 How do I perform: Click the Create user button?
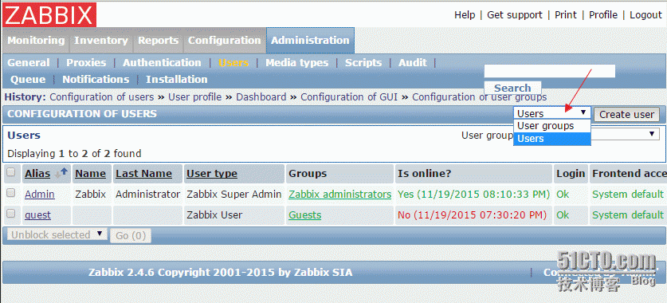click(x=626, y=114)
